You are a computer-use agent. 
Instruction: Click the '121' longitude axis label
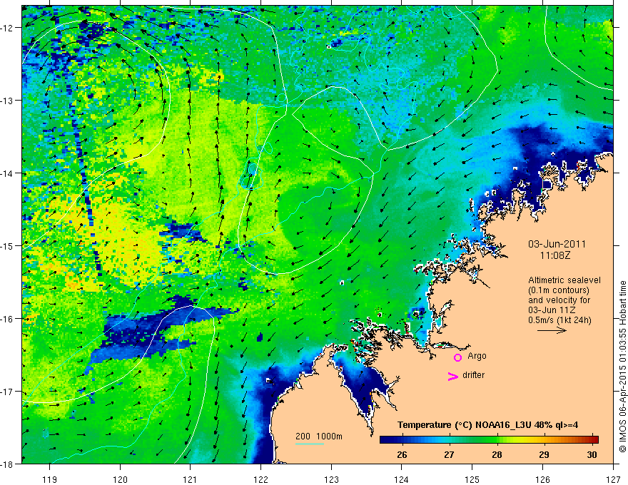191,479
